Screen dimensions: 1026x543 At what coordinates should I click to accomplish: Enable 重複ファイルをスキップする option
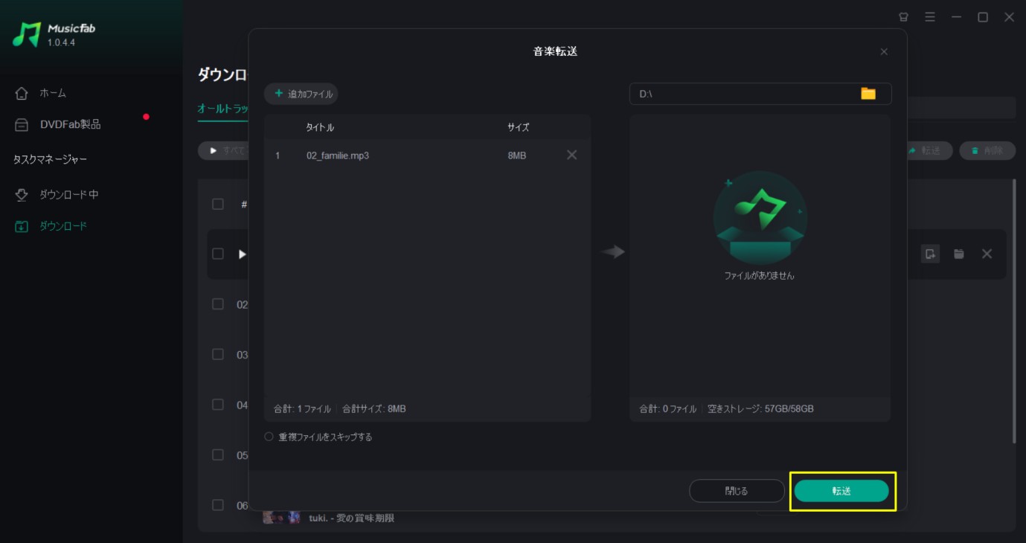click(269, 437)
